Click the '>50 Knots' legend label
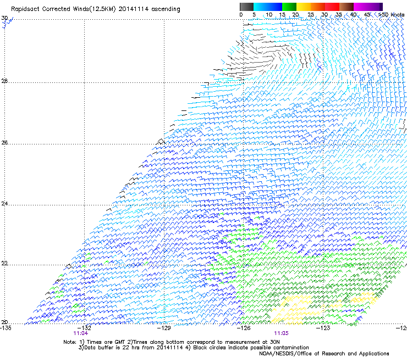 tap(391, 15)
